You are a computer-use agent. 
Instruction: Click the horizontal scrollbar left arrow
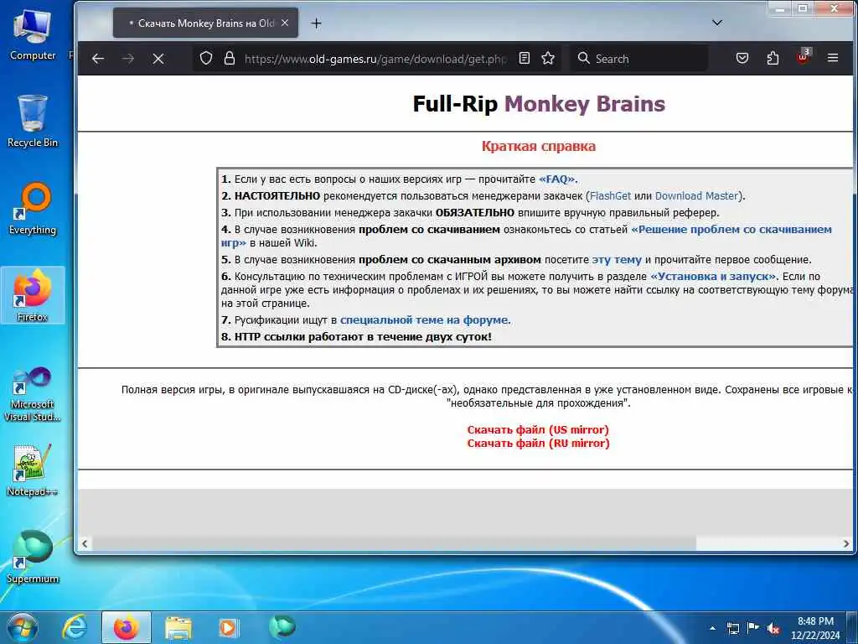(x=85, y=543)
